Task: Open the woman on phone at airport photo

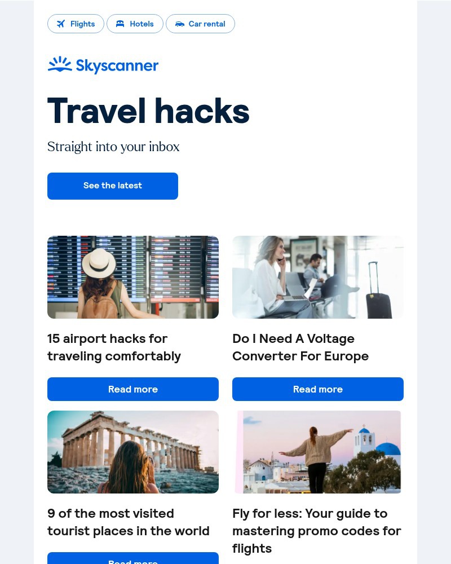Action: pos(318,277)
